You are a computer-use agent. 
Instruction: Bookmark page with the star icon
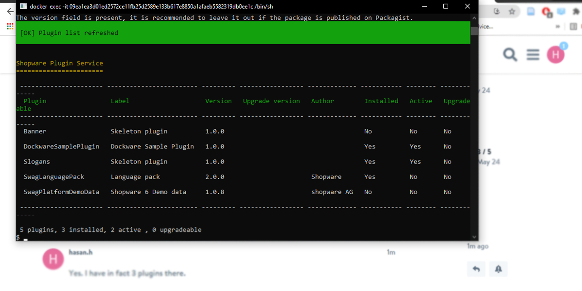tap(512, 11)
